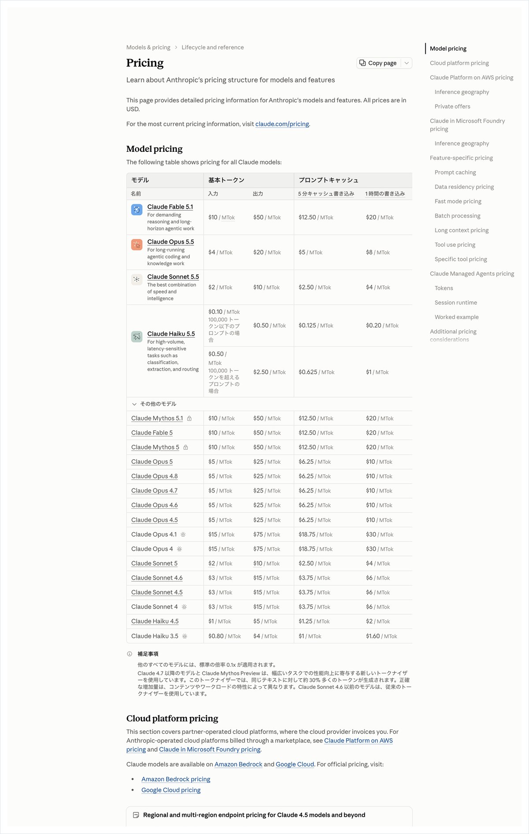
Task: Open the Google Cloud pricing link
Action: tap(171, 790)
